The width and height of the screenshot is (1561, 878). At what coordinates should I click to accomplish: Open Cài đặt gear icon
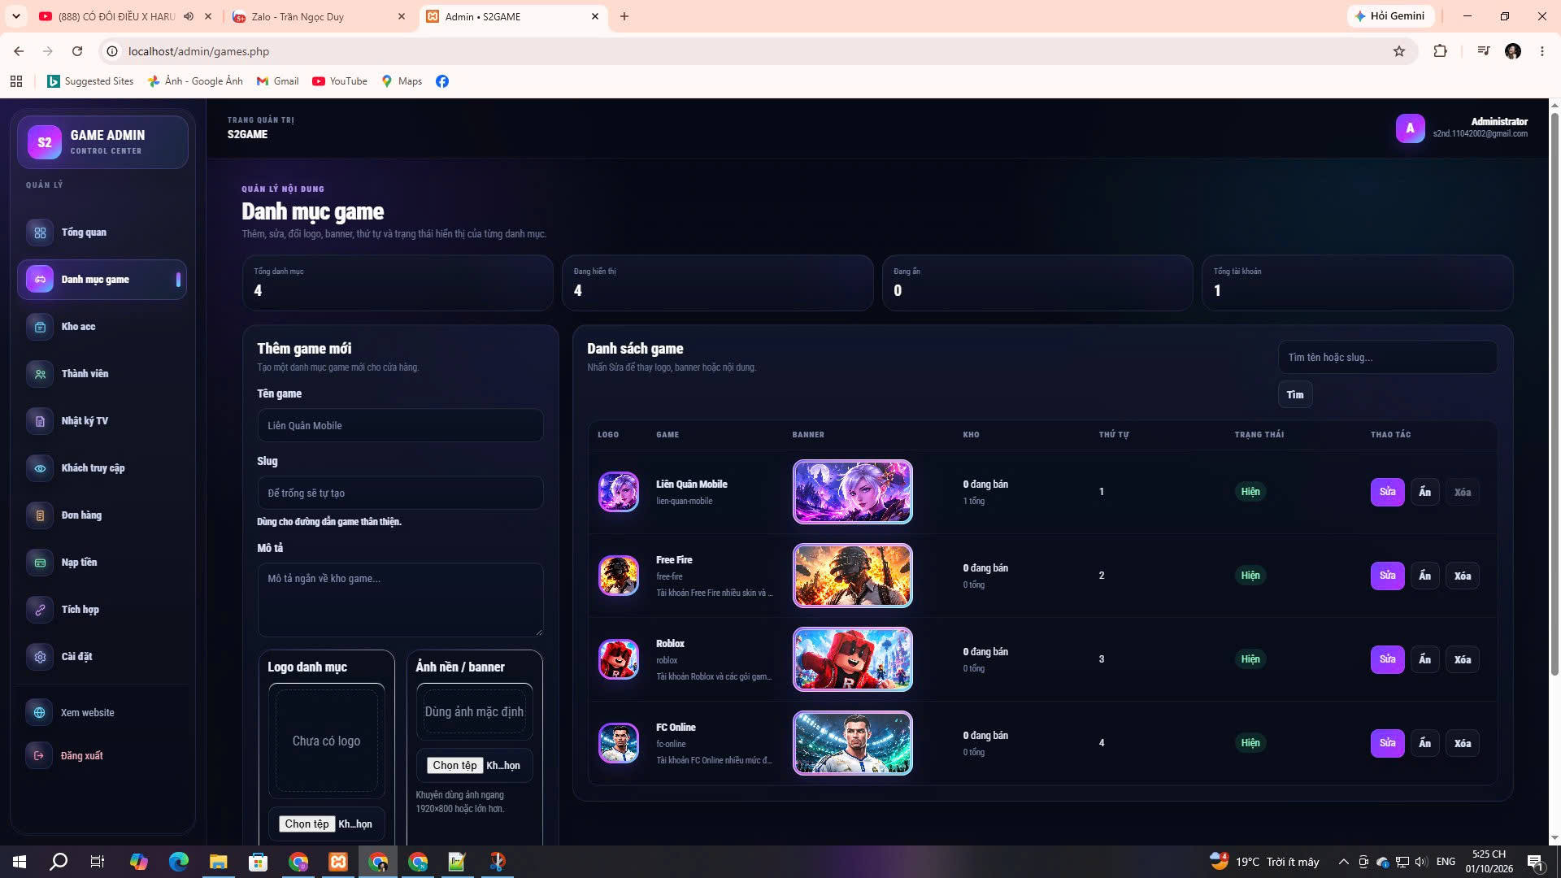(40, 657)
